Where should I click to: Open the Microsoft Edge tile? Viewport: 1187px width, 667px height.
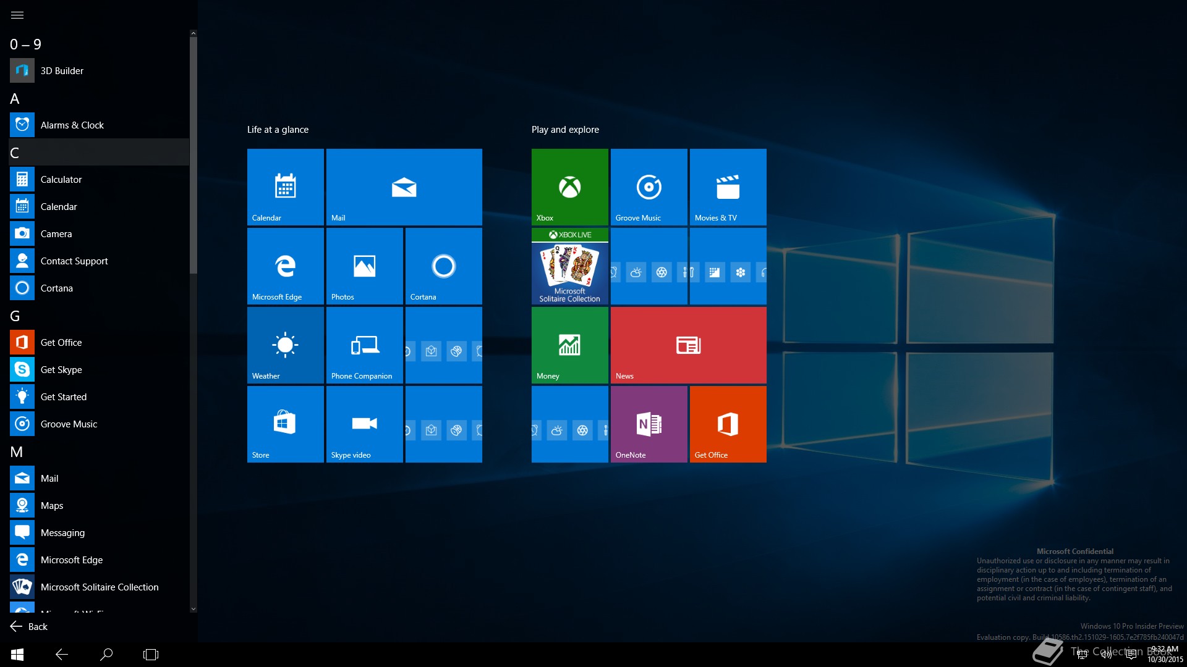click(286, 266)
